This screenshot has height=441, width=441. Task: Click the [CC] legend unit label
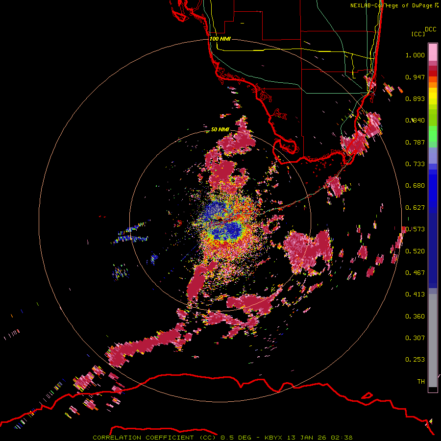(x=418, y=34)
